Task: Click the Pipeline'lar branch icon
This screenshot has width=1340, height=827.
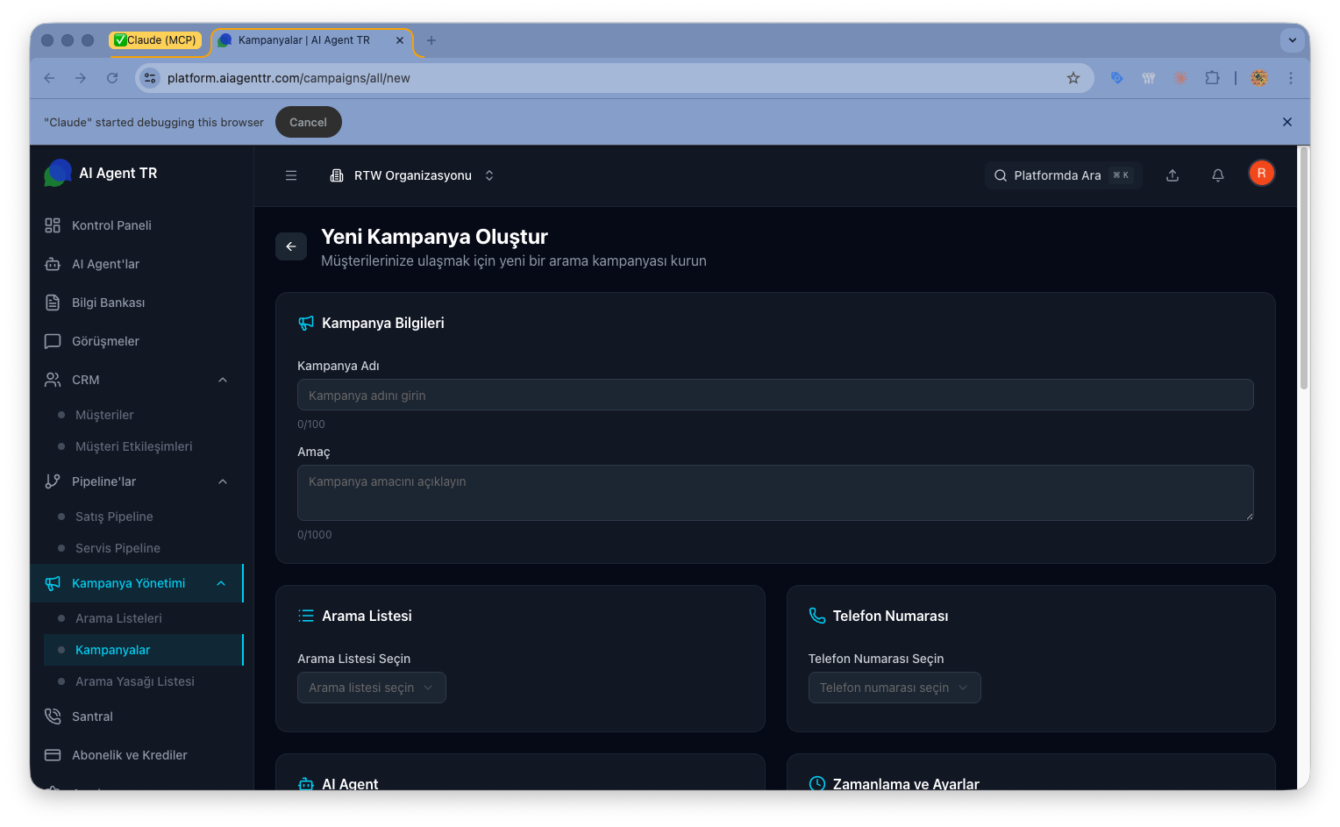Action: point(53,481)
